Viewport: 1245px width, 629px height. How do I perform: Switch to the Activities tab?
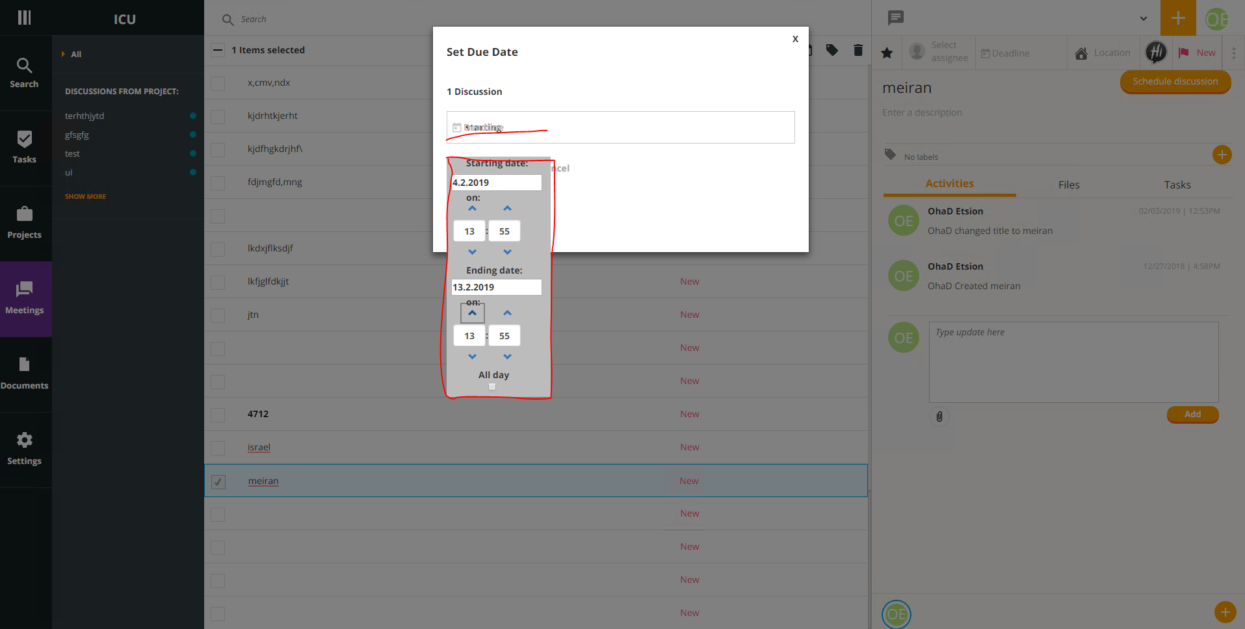pyautogui.click(x=949, y=184)
